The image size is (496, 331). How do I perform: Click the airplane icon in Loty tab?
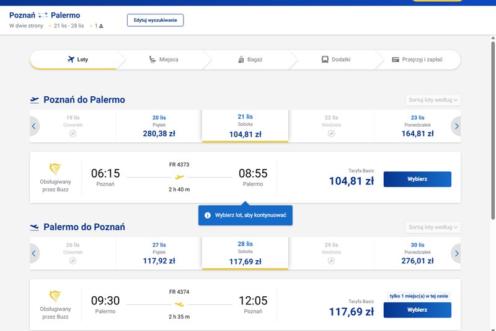pos(71,59)
